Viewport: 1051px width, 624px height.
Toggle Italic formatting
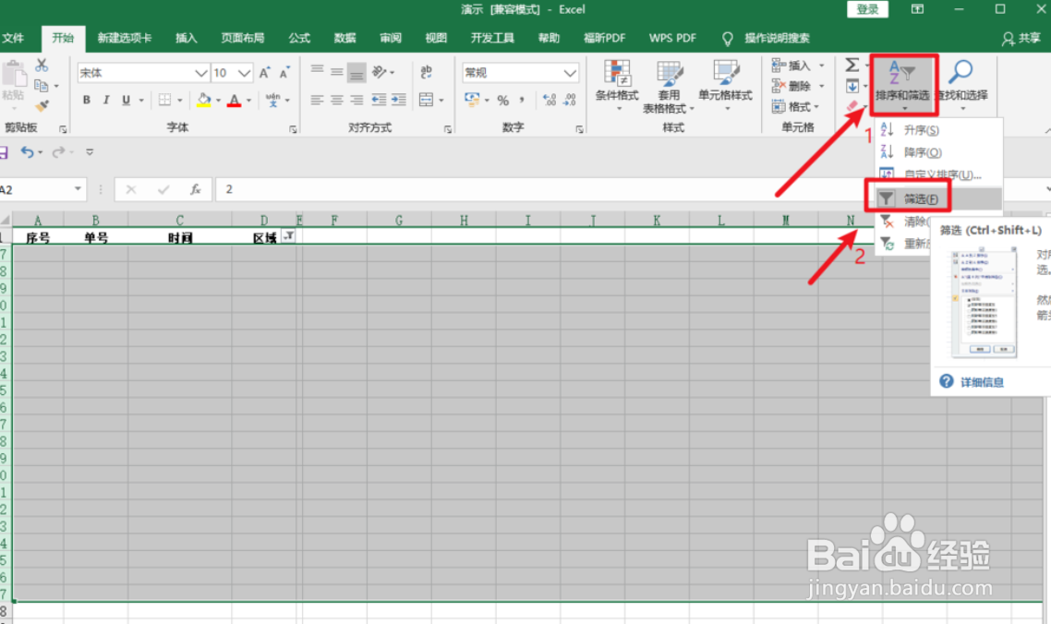click(x=106, y=100)
